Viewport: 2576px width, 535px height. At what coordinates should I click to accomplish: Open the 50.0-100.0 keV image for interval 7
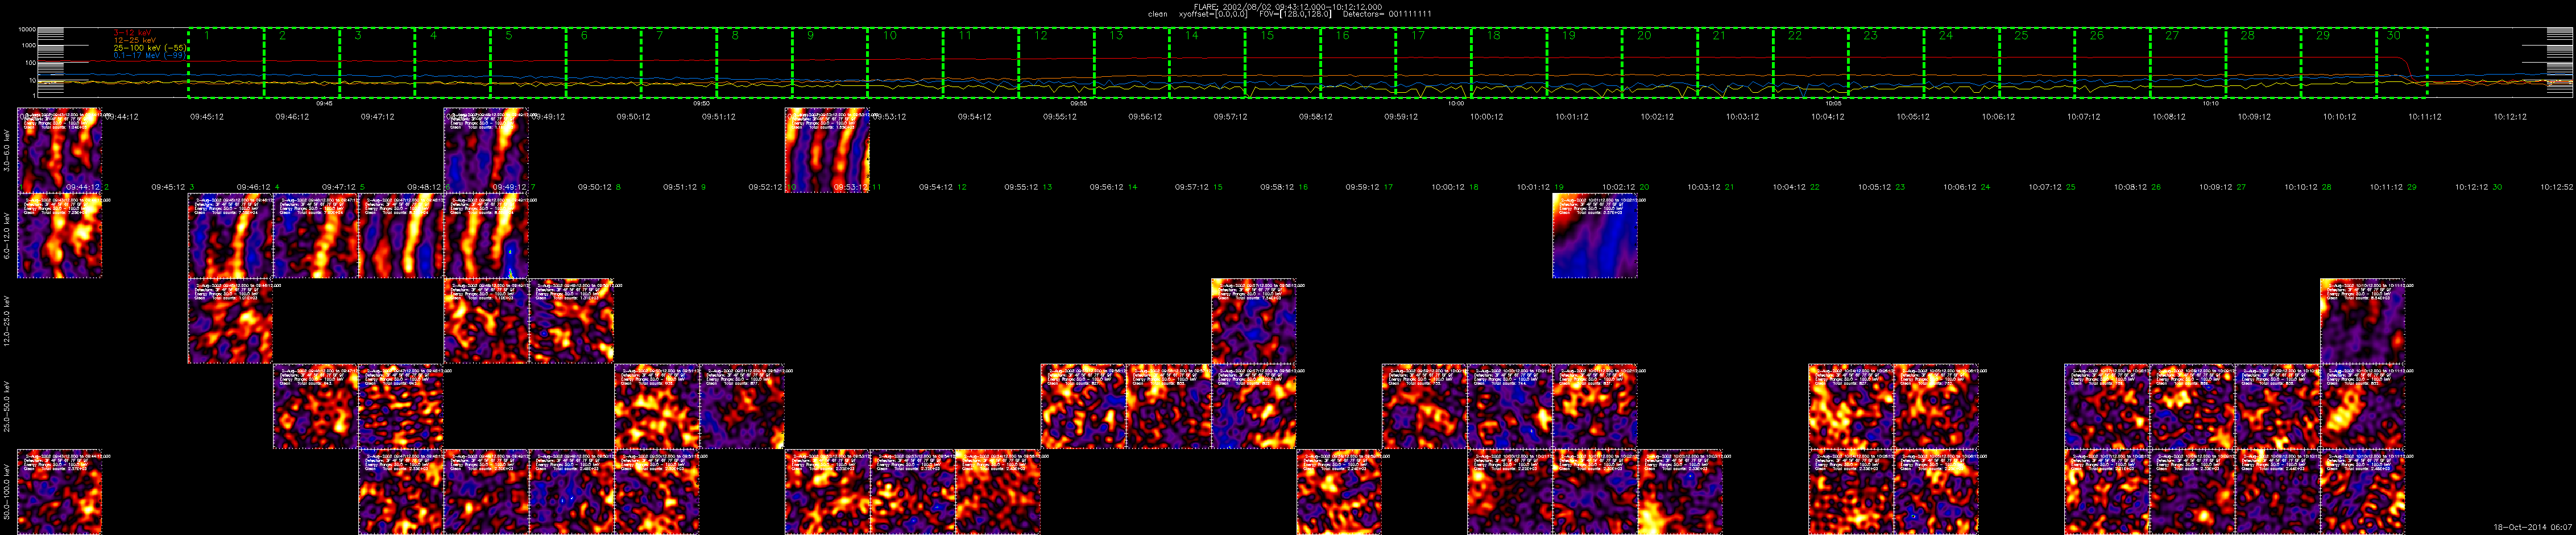pos(571,491)
